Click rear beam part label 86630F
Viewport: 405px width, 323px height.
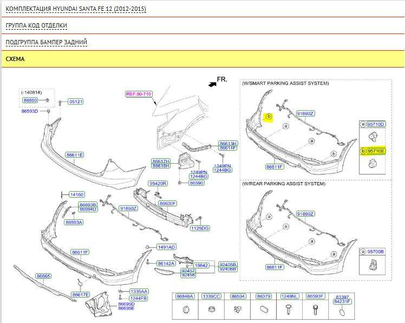pyautogui.click(x=167, y=204)
